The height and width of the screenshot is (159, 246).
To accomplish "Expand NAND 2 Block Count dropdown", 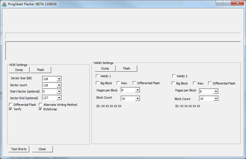I will [x=216, y=99].
